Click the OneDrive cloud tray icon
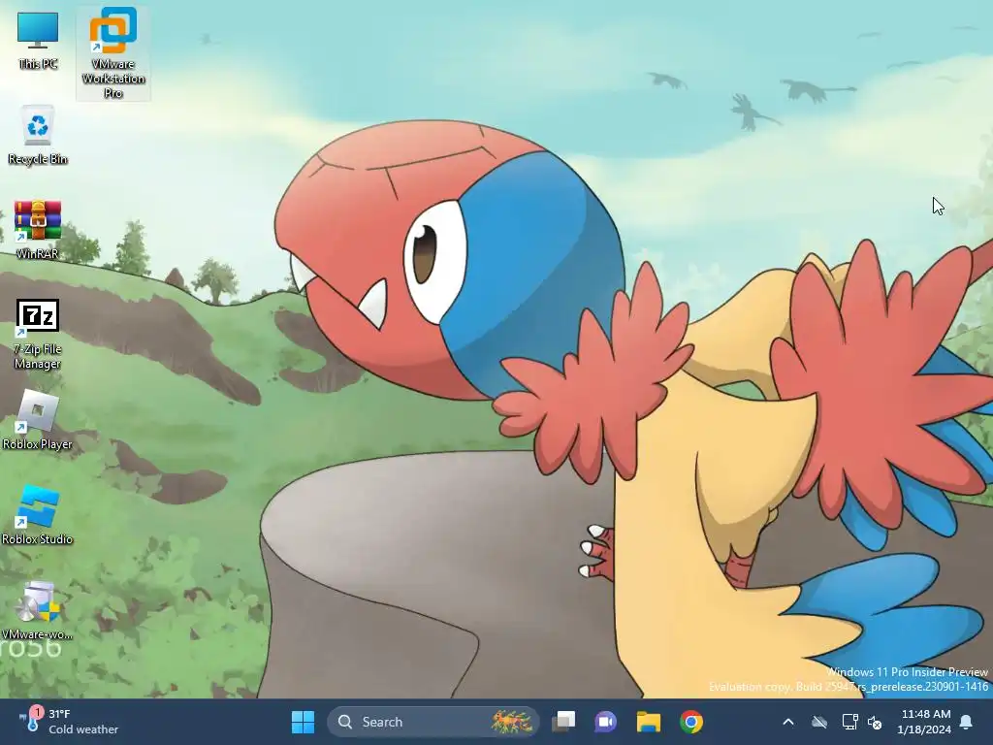993x745 pixels. point(819,722)
